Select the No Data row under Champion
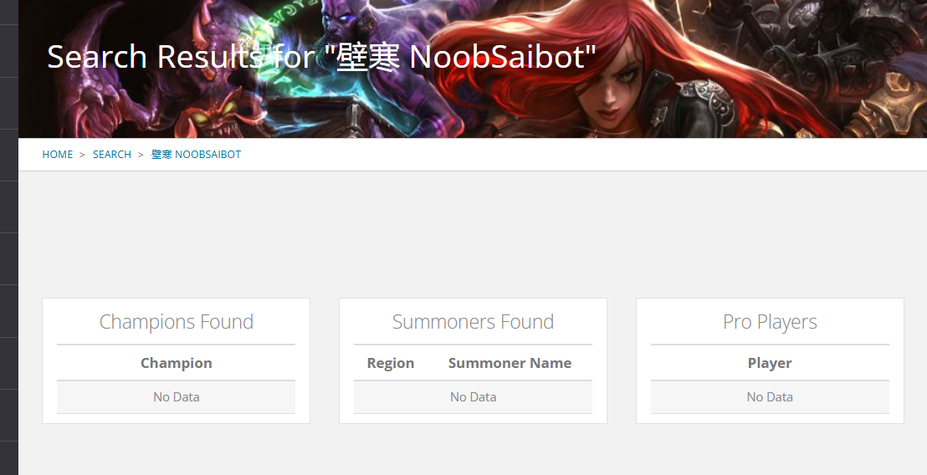The width and height of the screenshot is (927, 475). click(177, 397)
